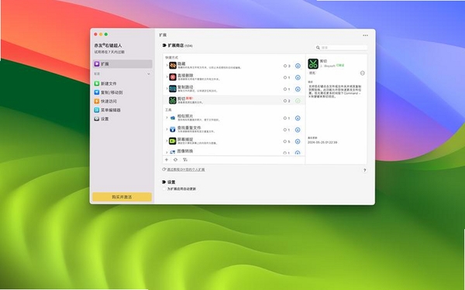Click the 直接删除 extension icon
The height and width of the screenshot is (290, 465).
(173, 77)
